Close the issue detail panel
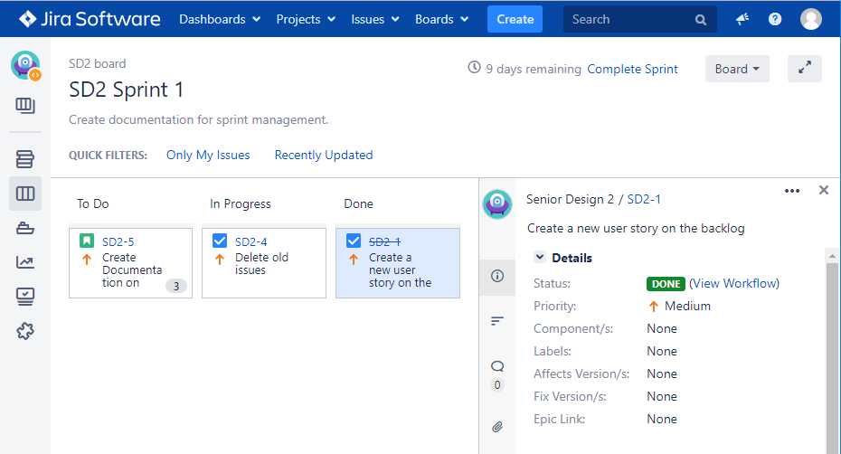Screen dimensions: 841x454 tap(824, 190)
